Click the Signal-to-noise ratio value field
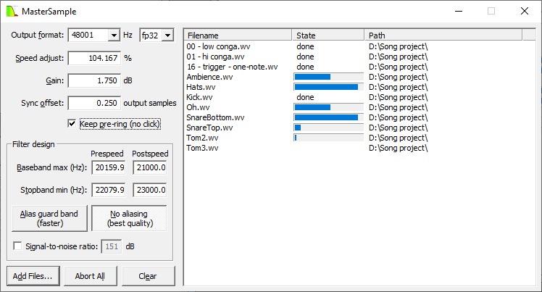 click(x=112, y=246)
